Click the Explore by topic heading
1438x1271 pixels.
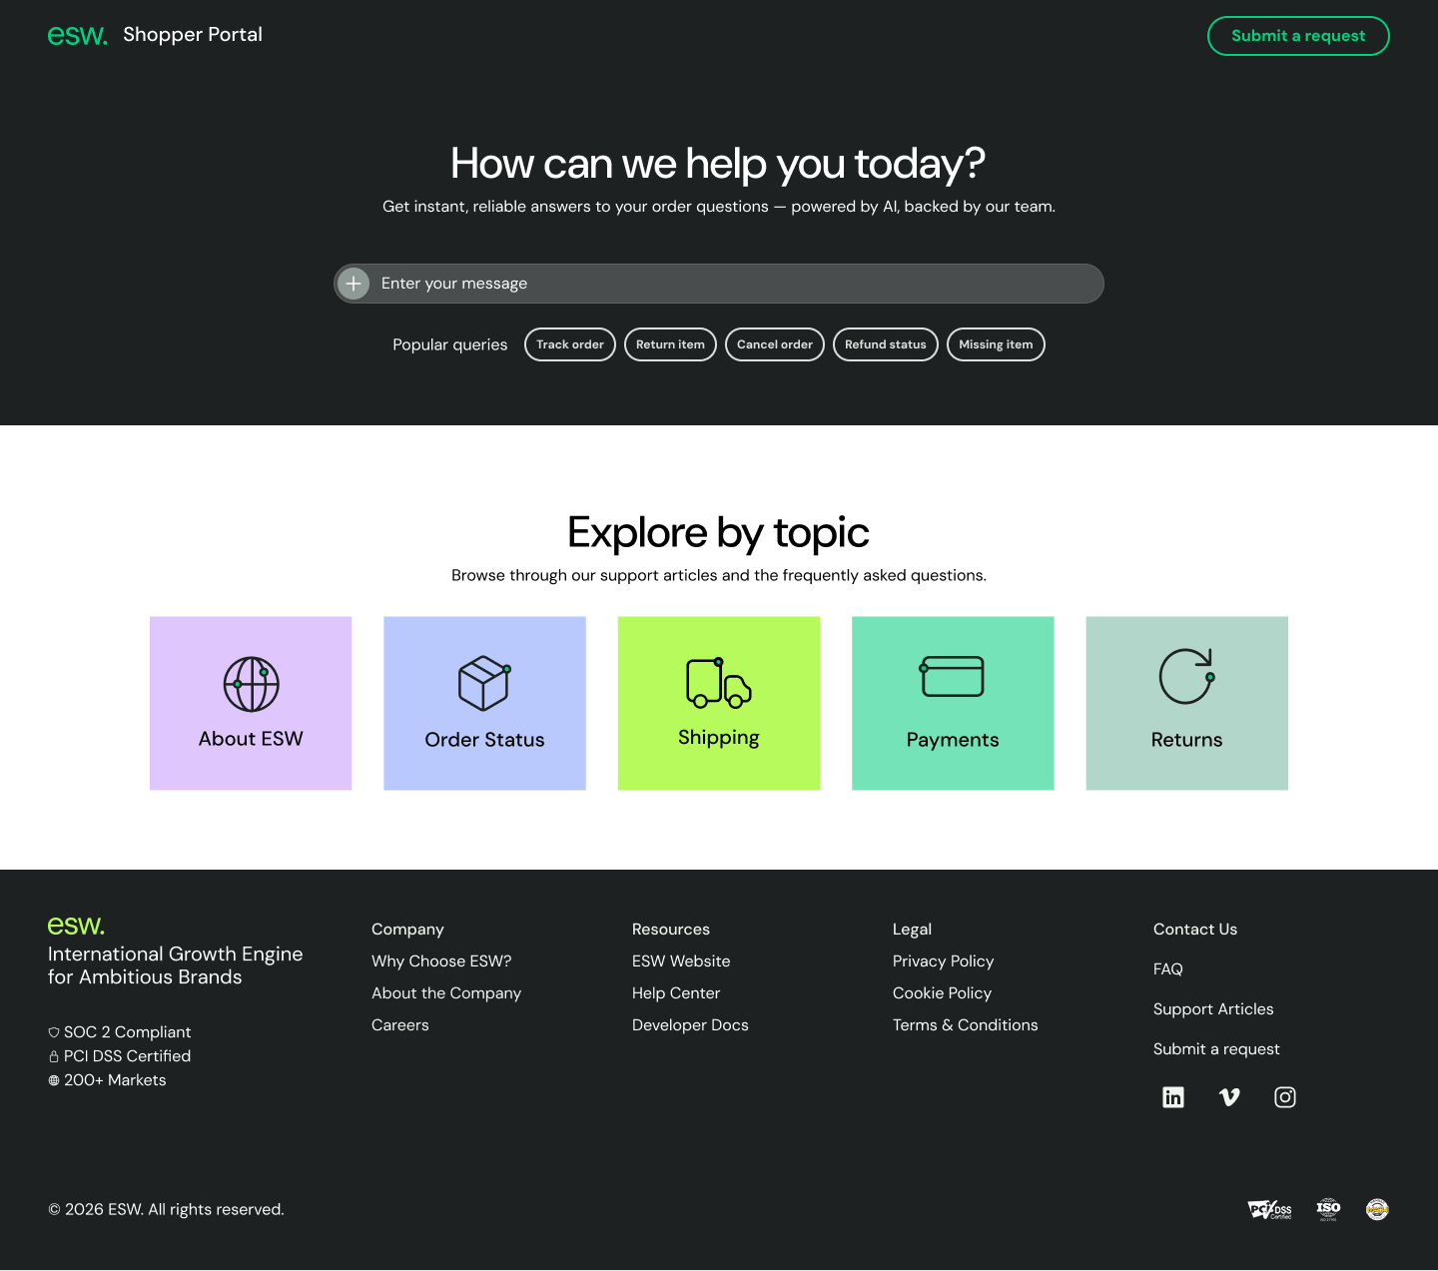[719, 533]
